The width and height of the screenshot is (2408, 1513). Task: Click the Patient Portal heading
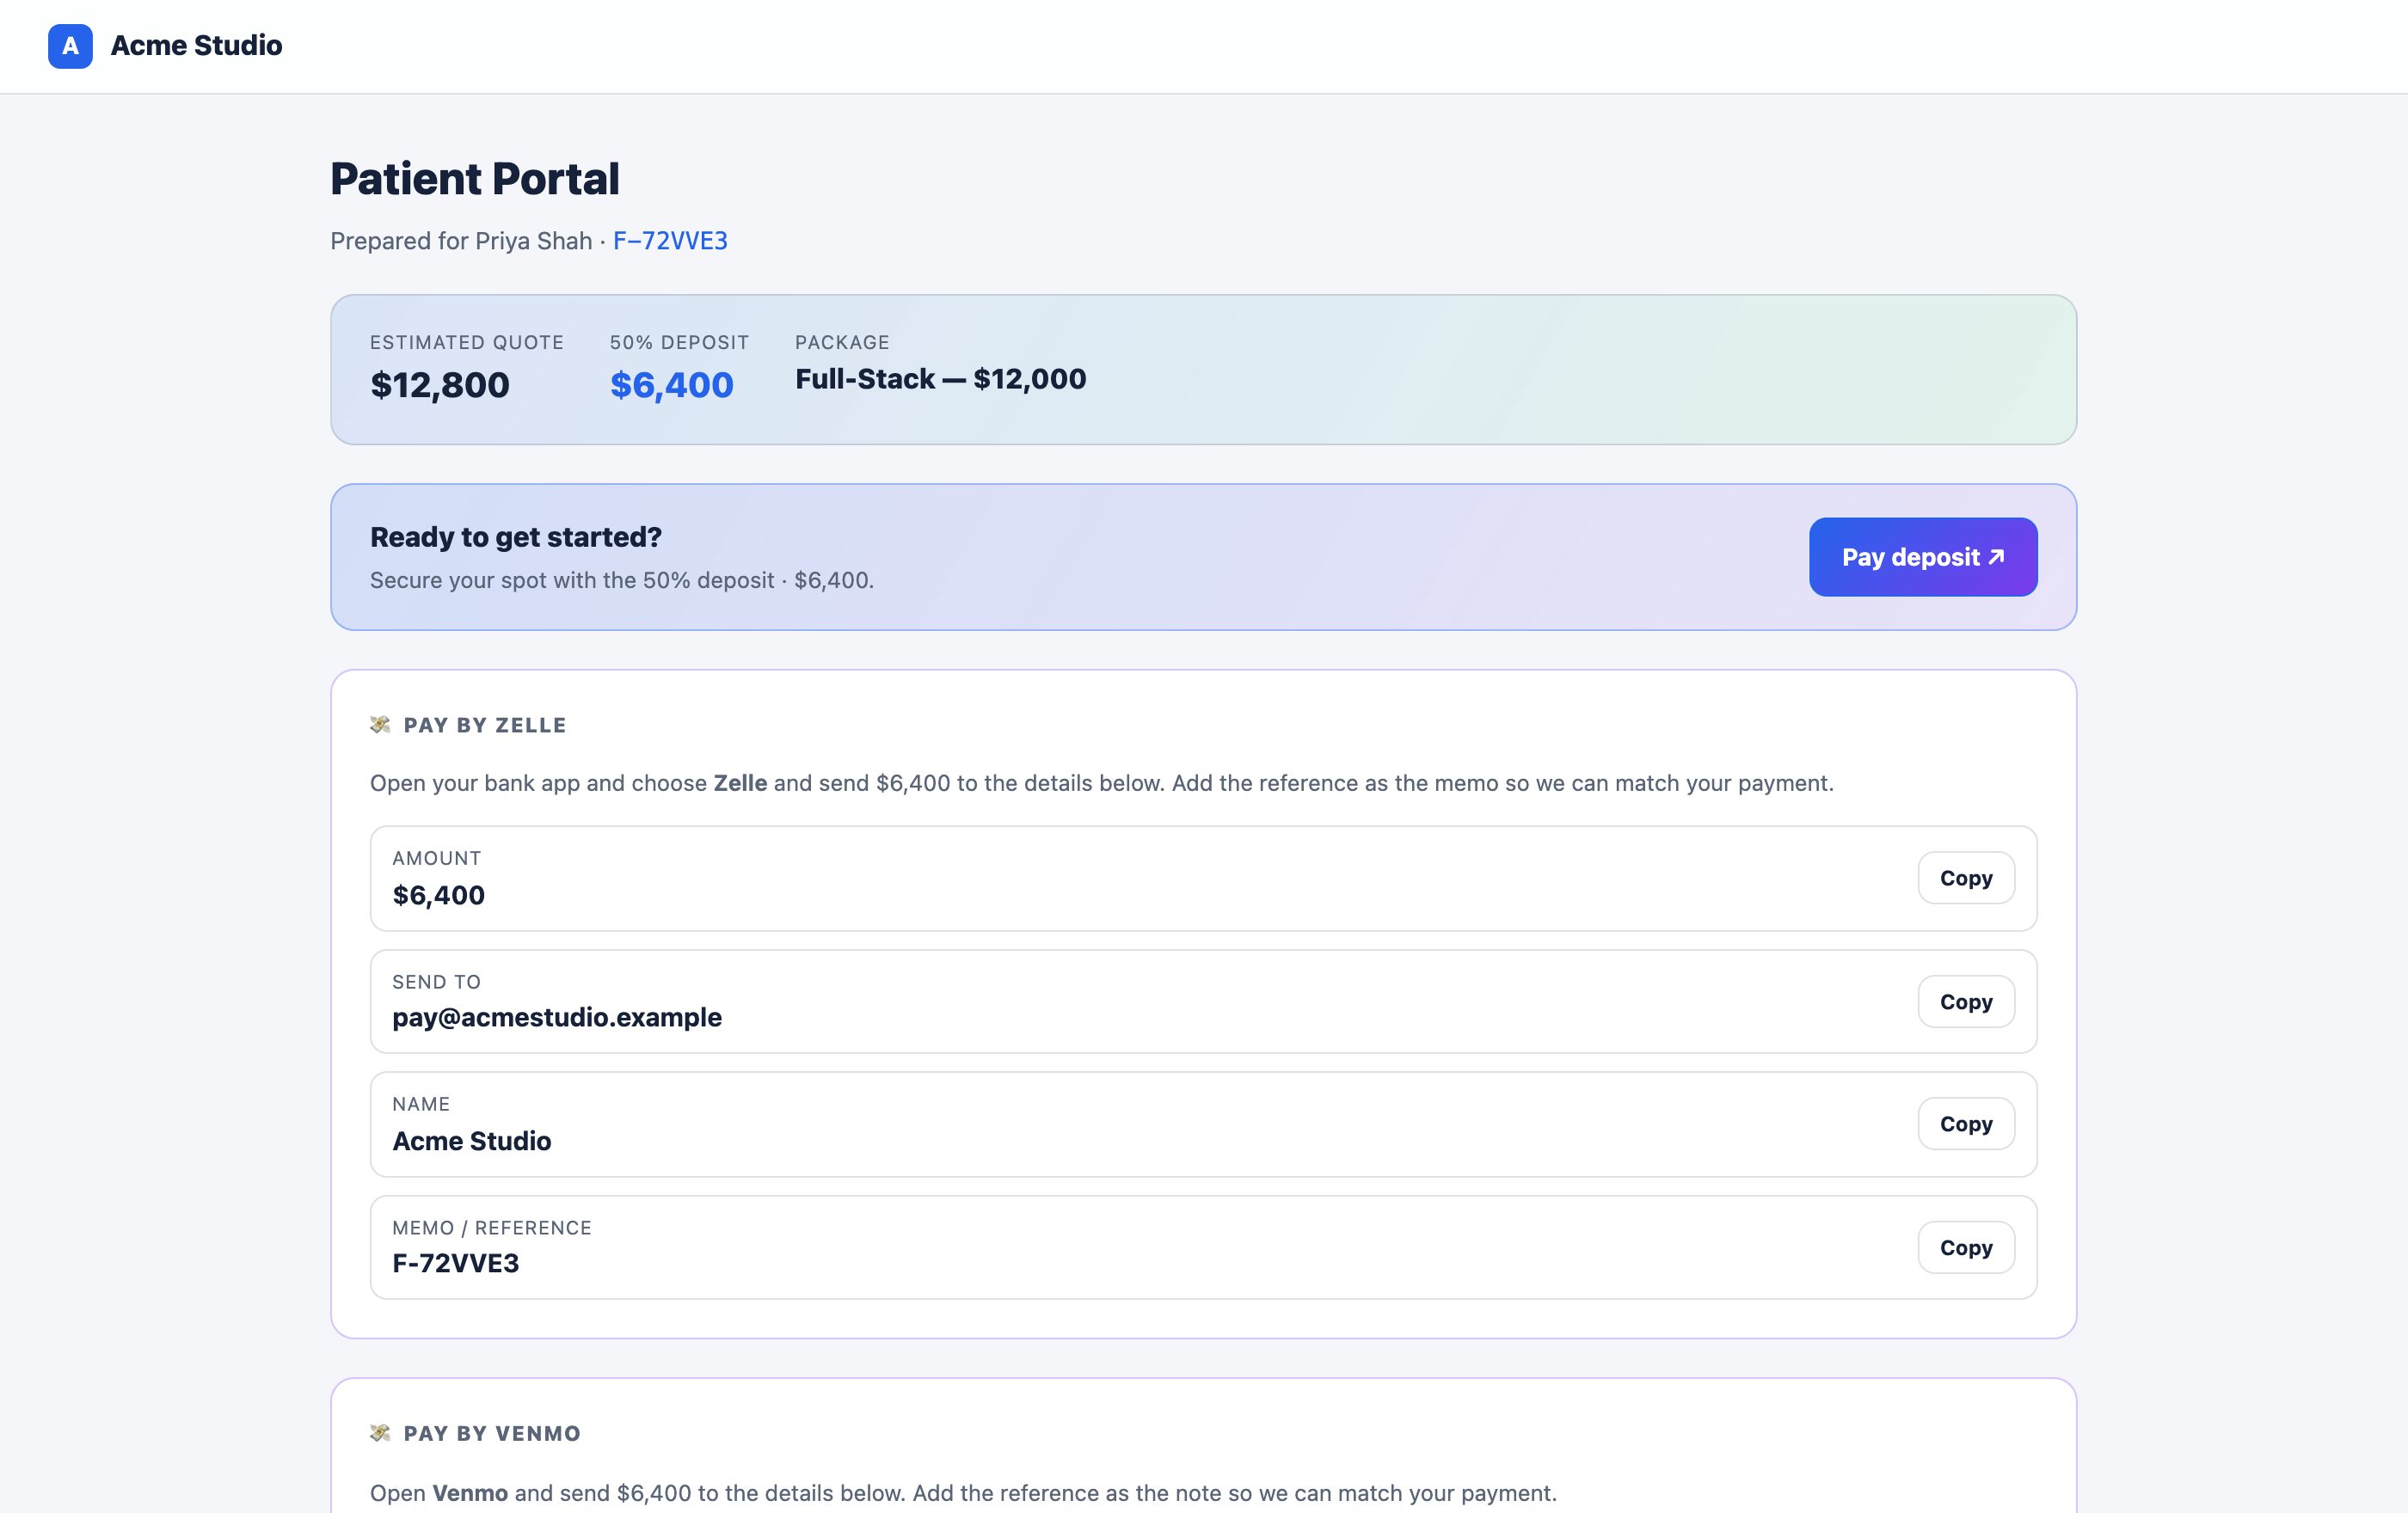pos(475,179)
